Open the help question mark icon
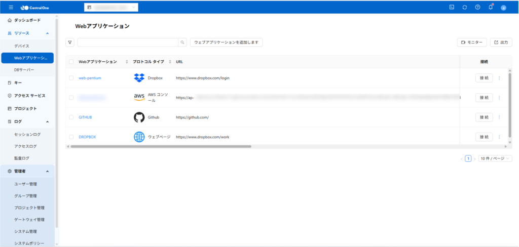 477,7
